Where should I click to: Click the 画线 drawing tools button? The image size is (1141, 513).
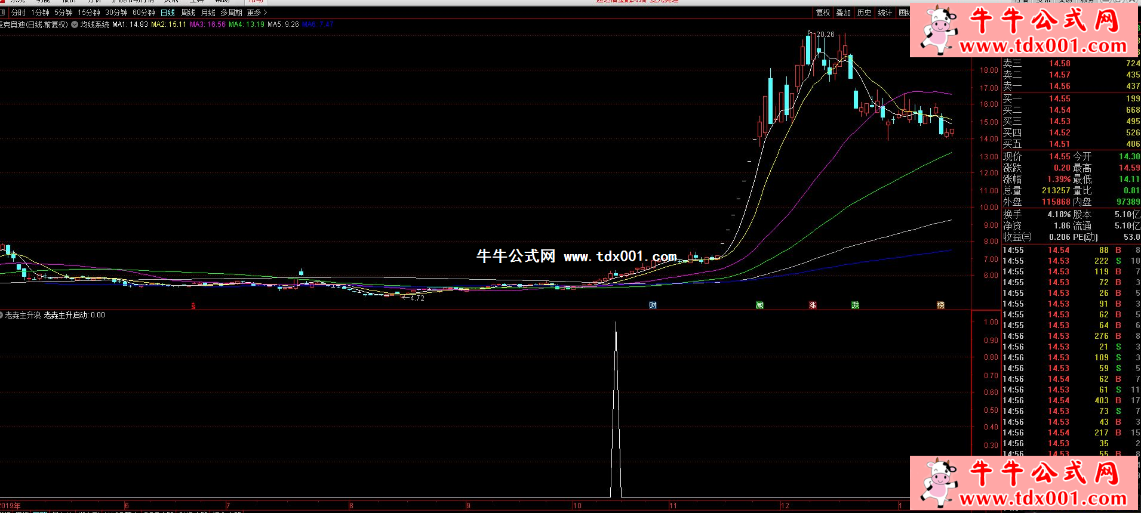[x=904, y=13]
